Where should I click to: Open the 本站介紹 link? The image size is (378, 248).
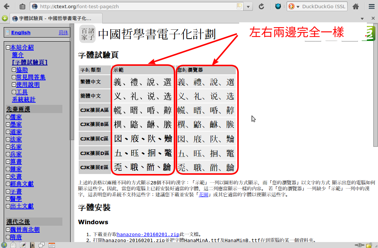[22, 48]
